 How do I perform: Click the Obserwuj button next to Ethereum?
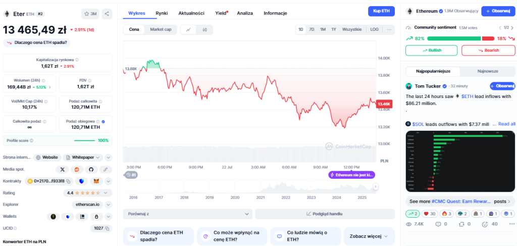tap(498, 11)
